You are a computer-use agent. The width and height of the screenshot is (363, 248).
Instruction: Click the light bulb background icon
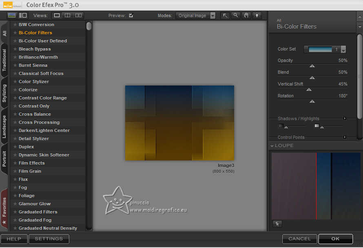pos(257,15)
